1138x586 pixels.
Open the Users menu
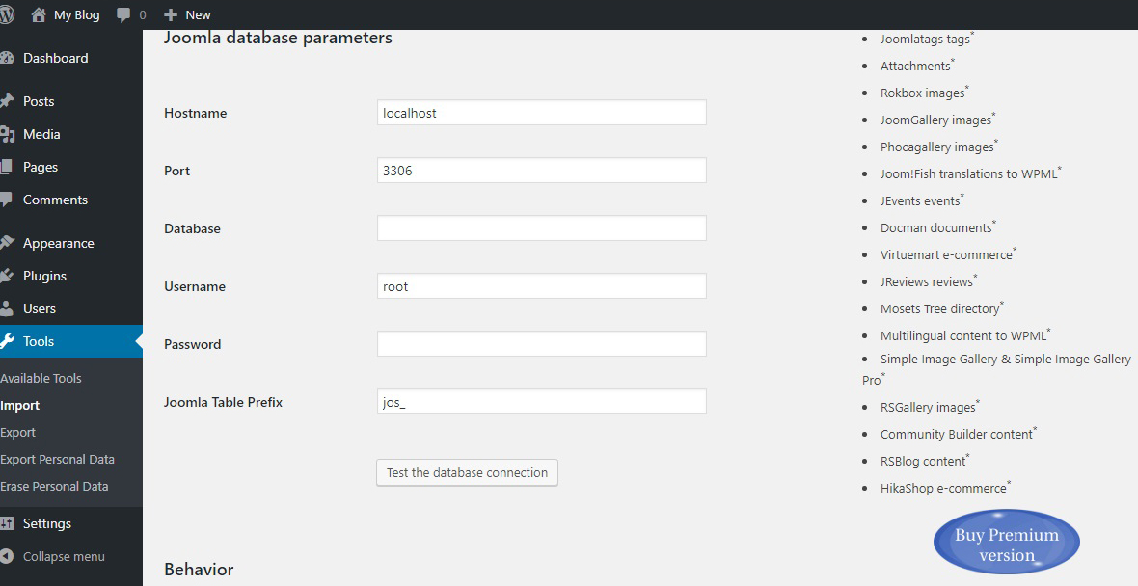40,308
